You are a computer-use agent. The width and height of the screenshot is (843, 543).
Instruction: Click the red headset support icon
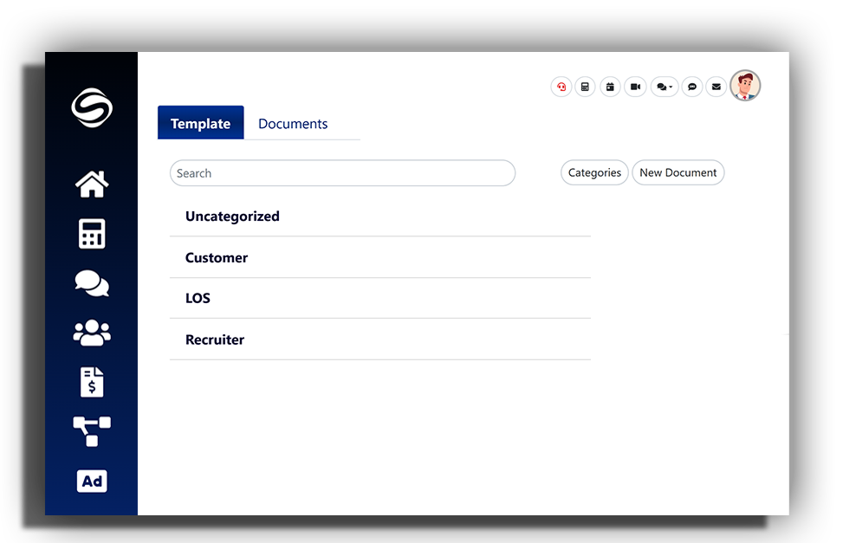tap(561, 87)
